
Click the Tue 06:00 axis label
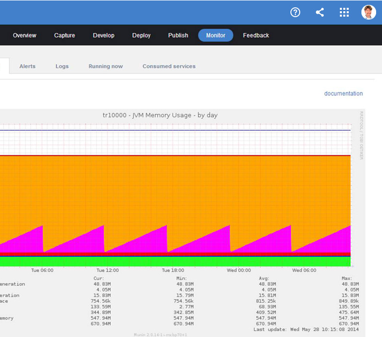(42, 270)
